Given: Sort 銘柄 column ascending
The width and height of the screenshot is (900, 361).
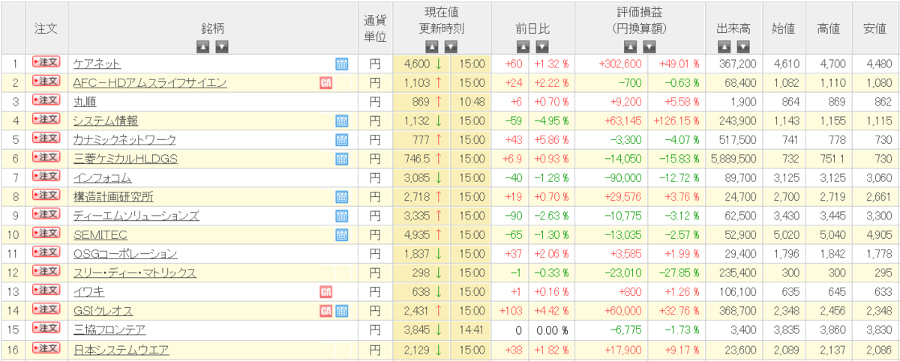Looking at the screenshot, I should (203, 46).
